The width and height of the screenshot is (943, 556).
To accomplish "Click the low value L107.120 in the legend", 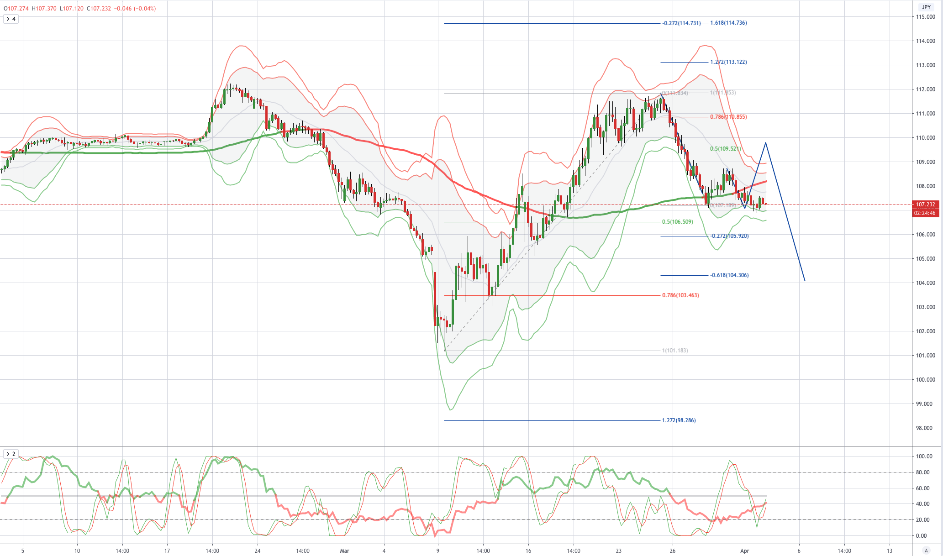I will point(72,9).
